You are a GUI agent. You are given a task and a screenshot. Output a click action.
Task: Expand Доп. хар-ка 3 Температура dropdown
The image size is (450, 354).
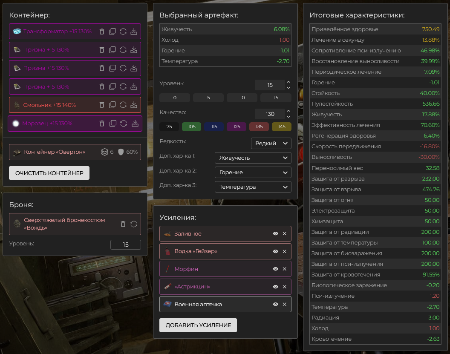click(x=253, y=187)
